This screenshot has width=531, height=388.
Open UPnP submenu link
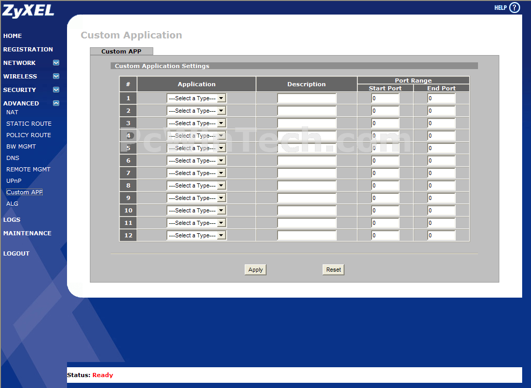coord(14,181)
